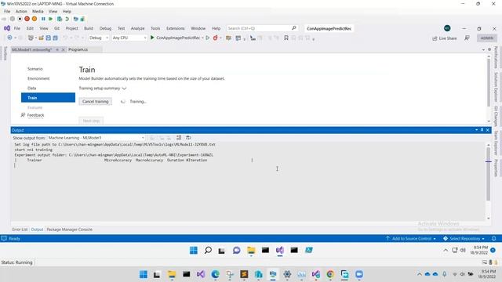Image resolution: width=502 pixels, height=282 pixels.
Task: Click the Open File folder icon
Action: pos(41,38)
